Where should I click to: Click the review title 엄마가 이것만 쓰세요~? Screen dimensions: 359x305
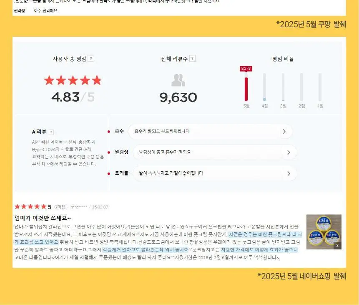click(43, 218)
